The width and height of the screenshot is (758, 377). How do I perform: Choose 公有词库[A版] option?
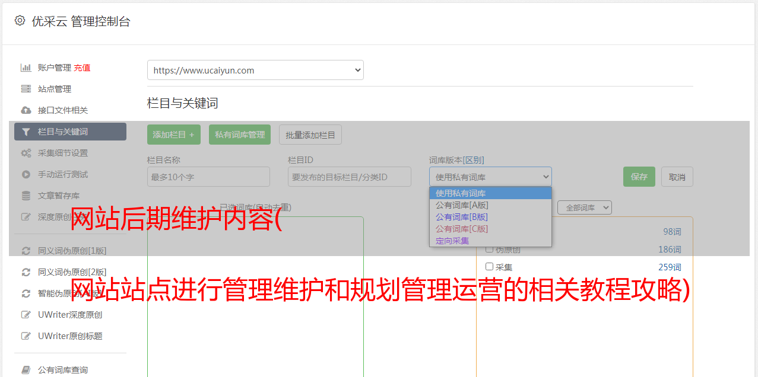pyautogui.click(x=490, y=205)
